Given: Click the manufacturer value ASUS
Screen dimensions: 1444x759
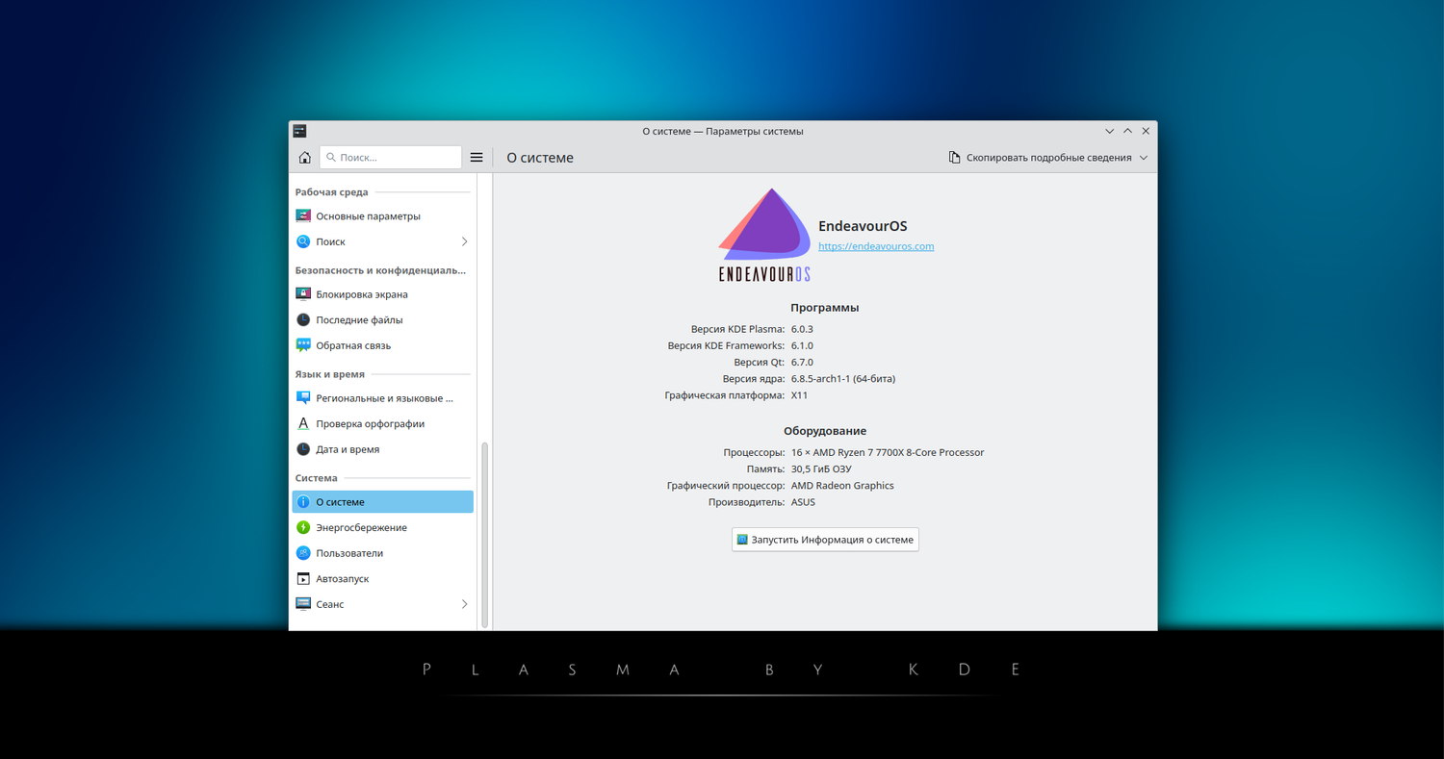Looking at the screenshot, I should (803, 502).
